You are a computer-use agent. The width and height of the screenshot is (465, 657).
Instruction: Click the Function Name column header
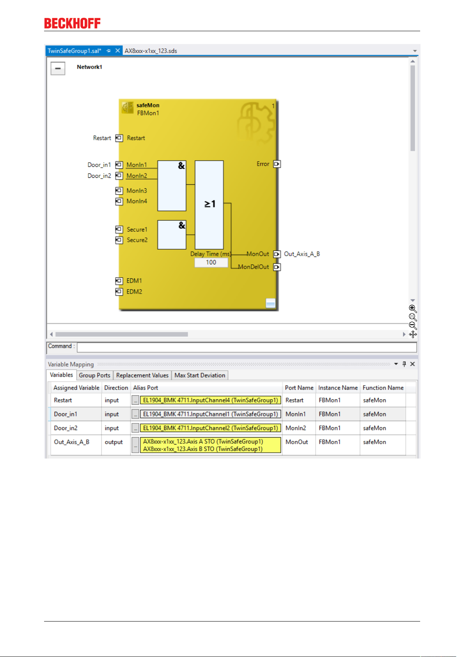(383, 388)
